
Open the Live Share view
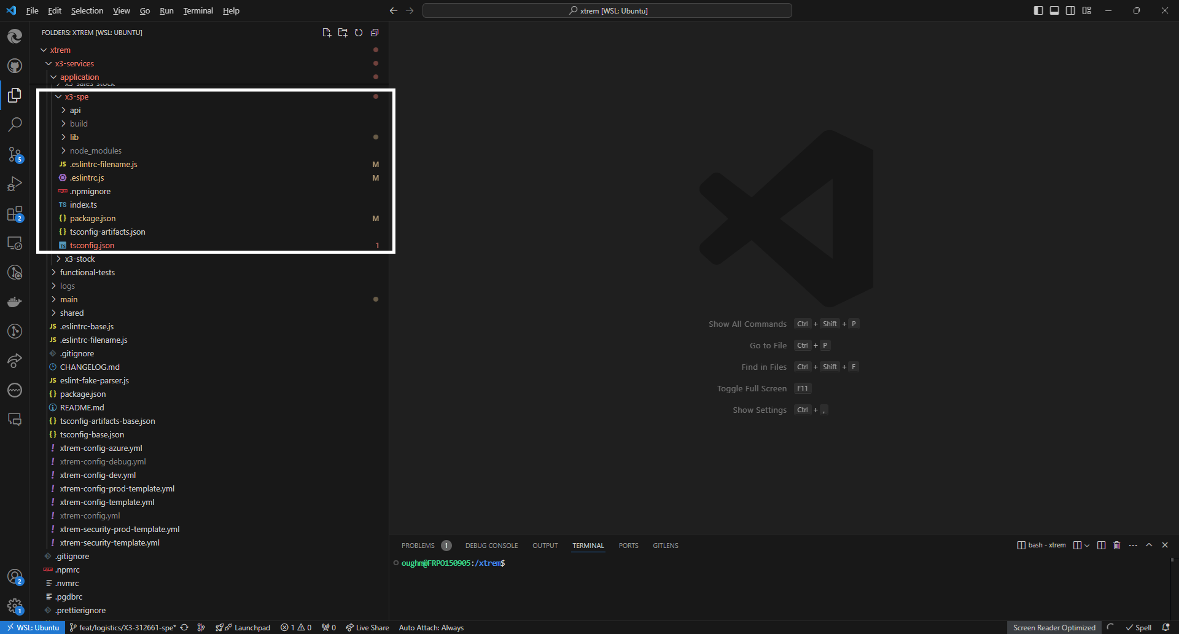[15, 361]
